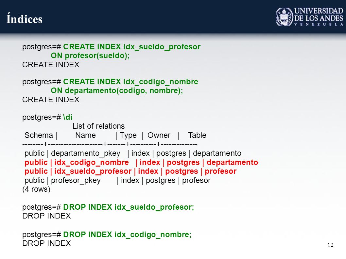Click the Name column header
346x259 pixels.
(85, 135)
